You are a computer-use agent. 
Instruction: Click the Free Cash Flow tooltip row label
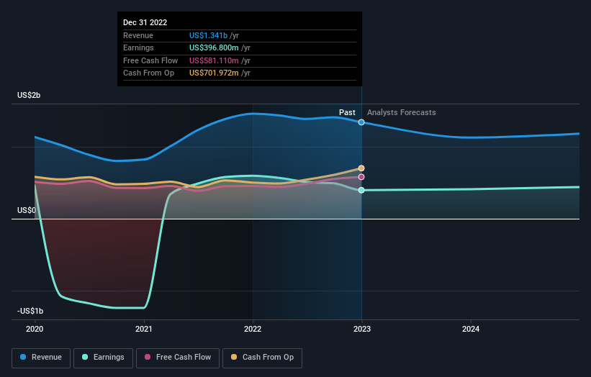click(x=150, y=60)
